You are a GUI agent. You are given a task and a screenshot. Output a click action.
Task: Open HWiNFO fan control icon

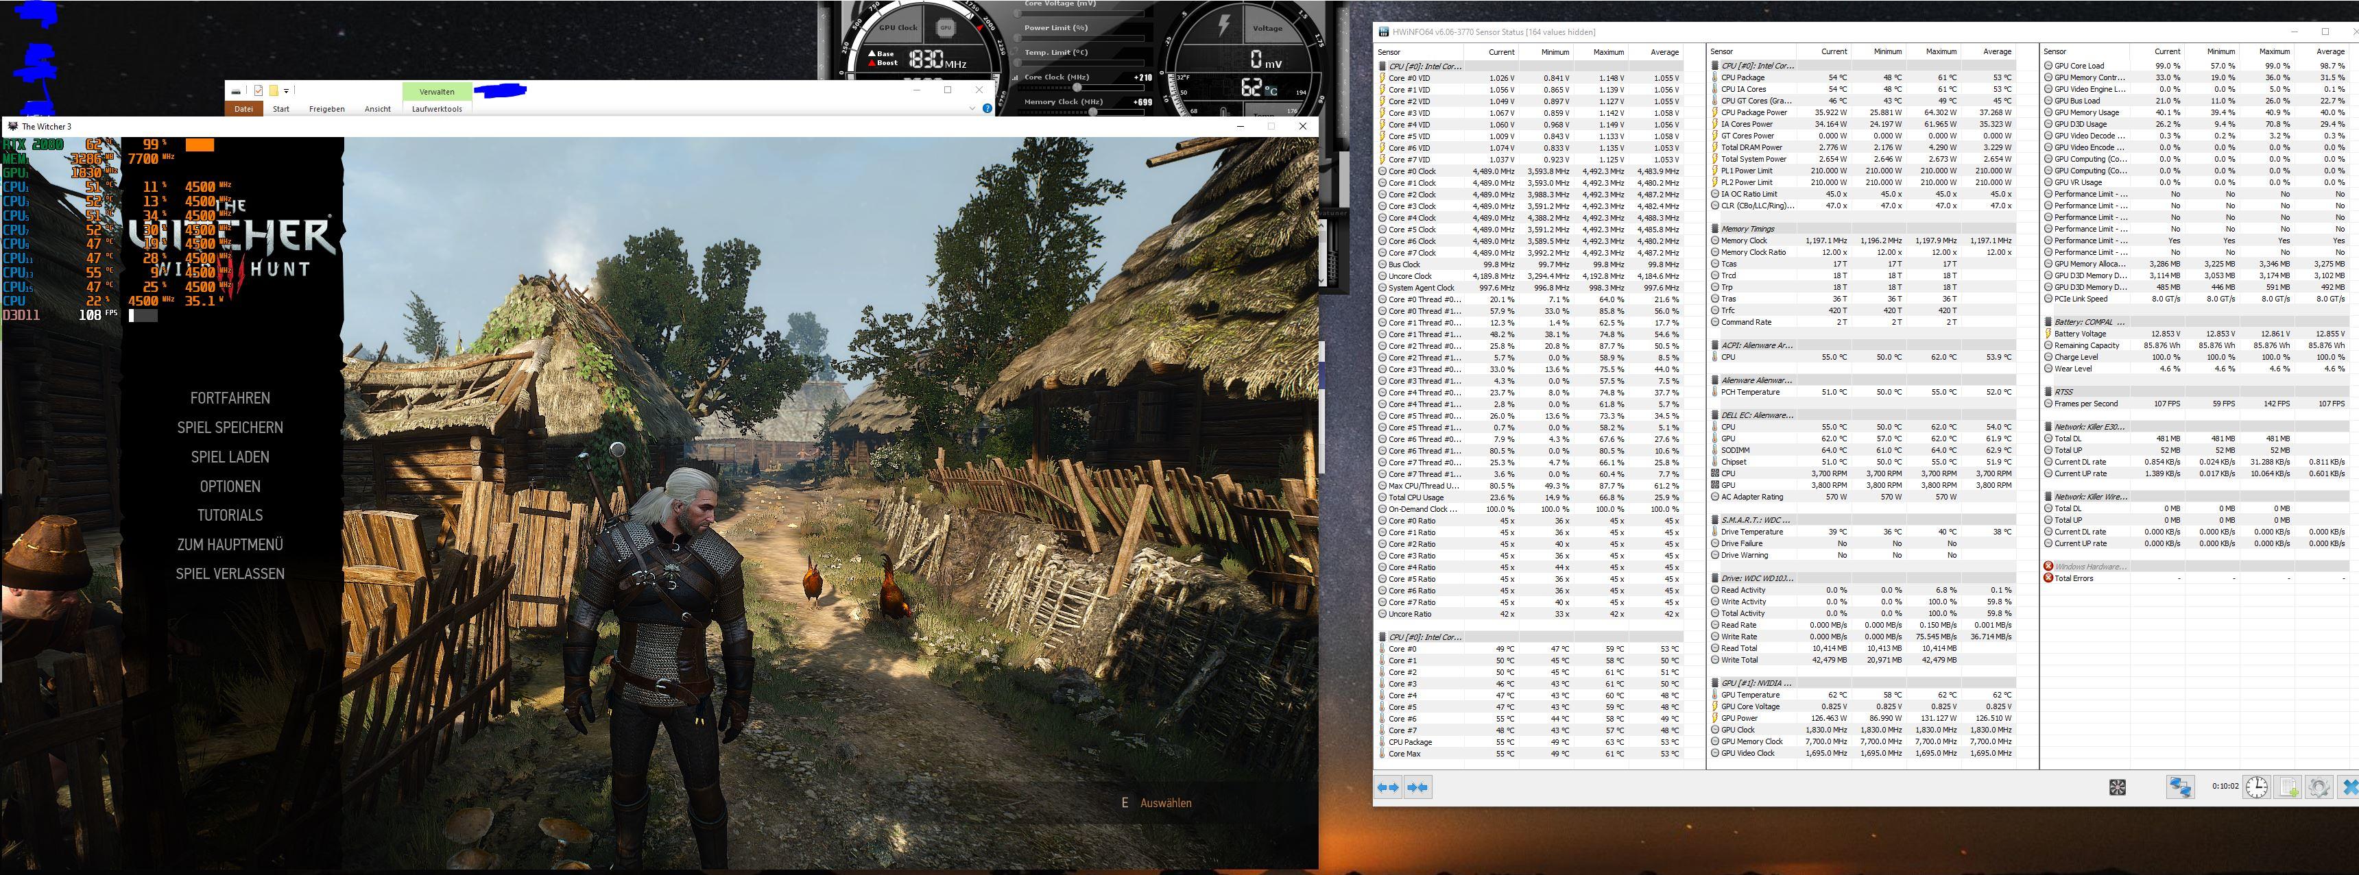(x=2117, y=787)
